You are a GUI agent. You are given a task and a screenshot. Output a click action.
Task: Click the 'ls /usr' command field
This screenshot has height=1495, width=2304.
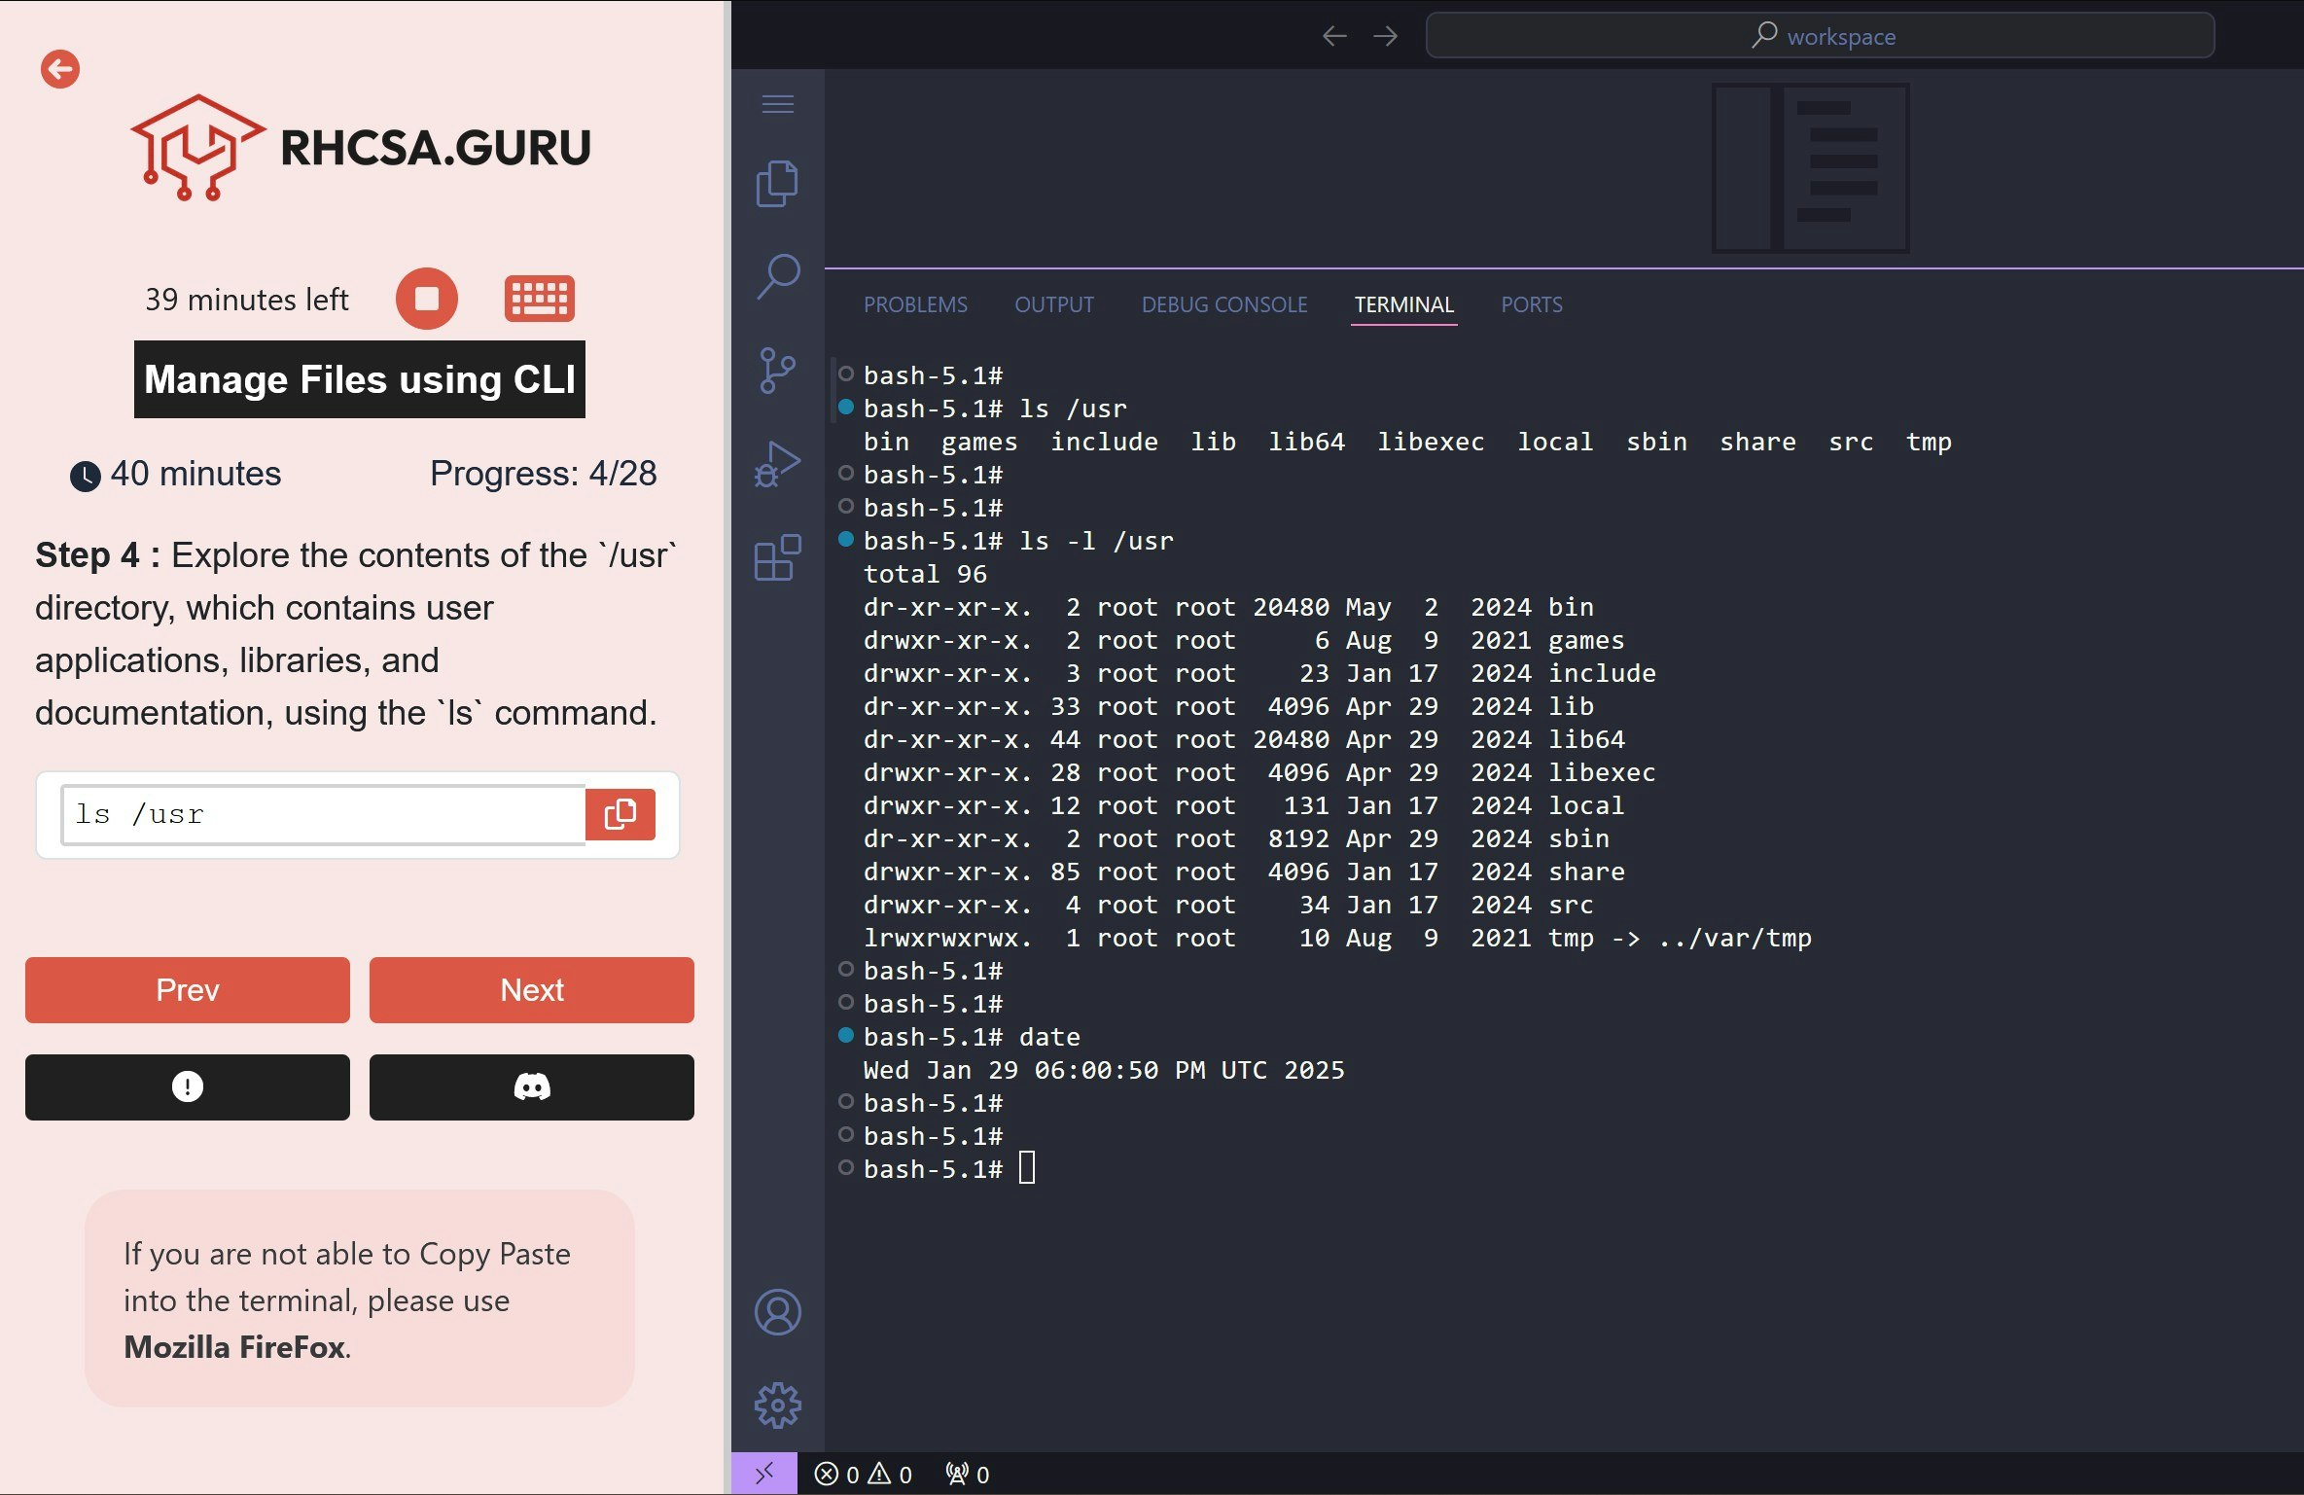click(x=323, y=814)
